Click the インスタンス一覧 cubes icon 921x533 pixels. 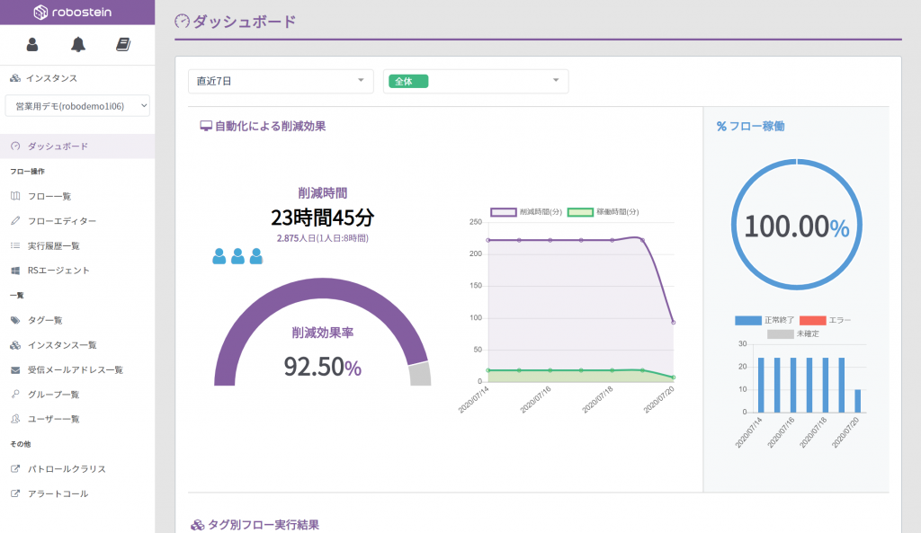point(15,345)
